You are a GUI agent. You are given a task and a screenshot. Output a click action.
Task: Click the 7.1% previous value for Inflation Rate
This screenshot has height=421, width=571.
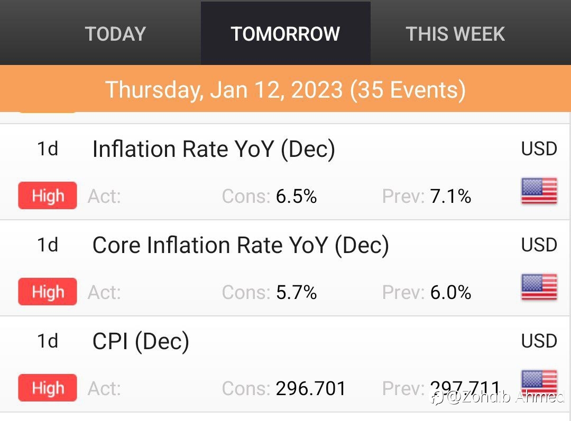tap(450, 197)
